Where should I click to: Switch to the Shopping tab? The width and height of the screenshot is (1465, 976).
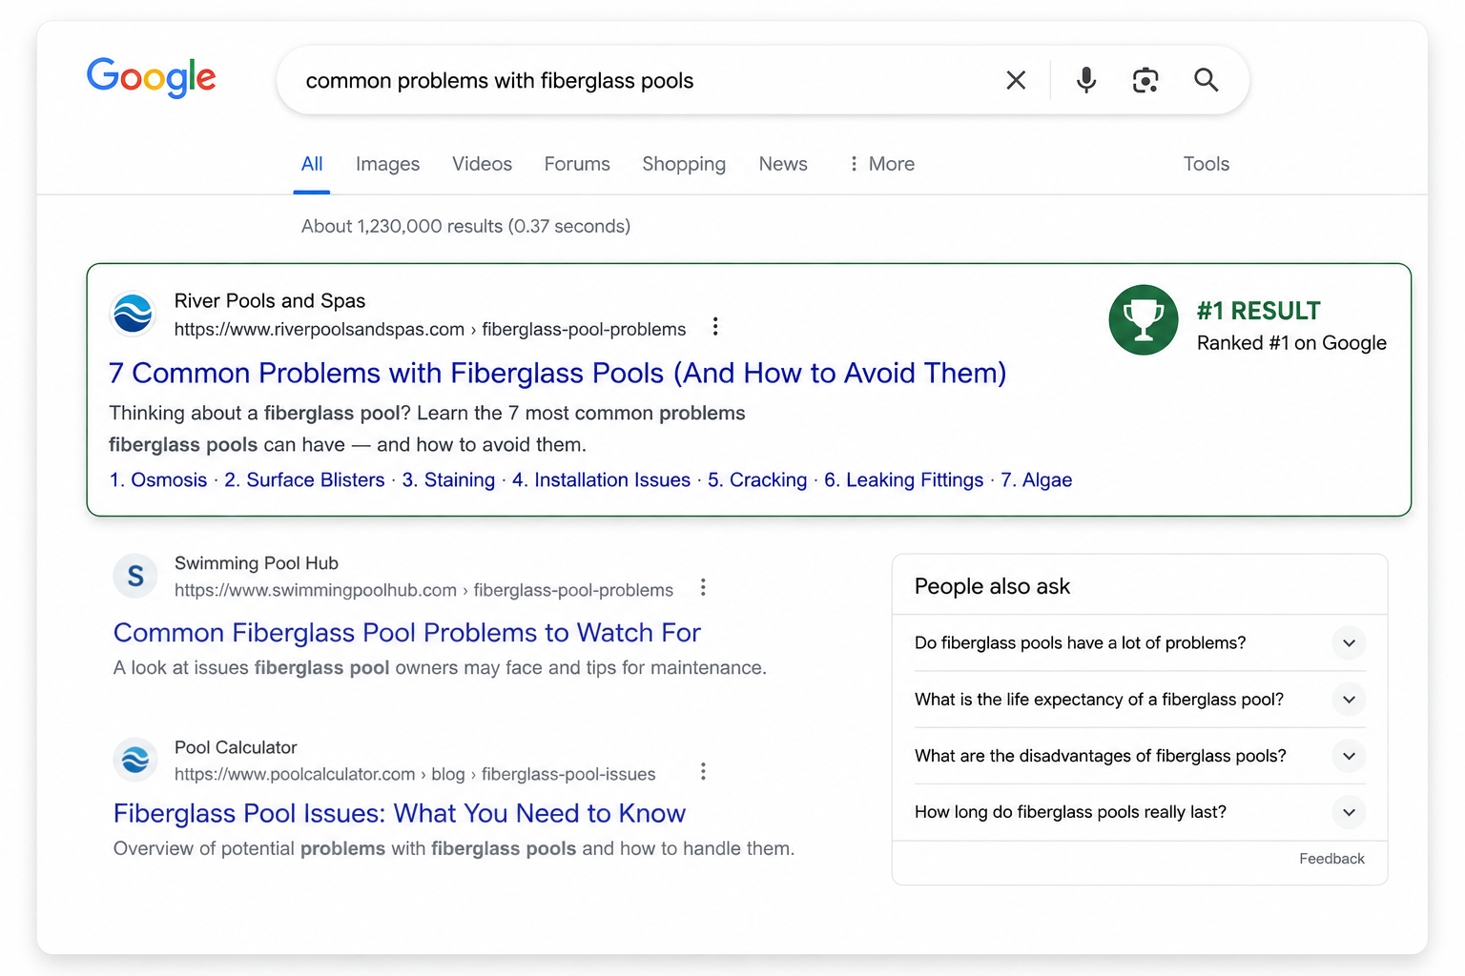coord(684,164)
